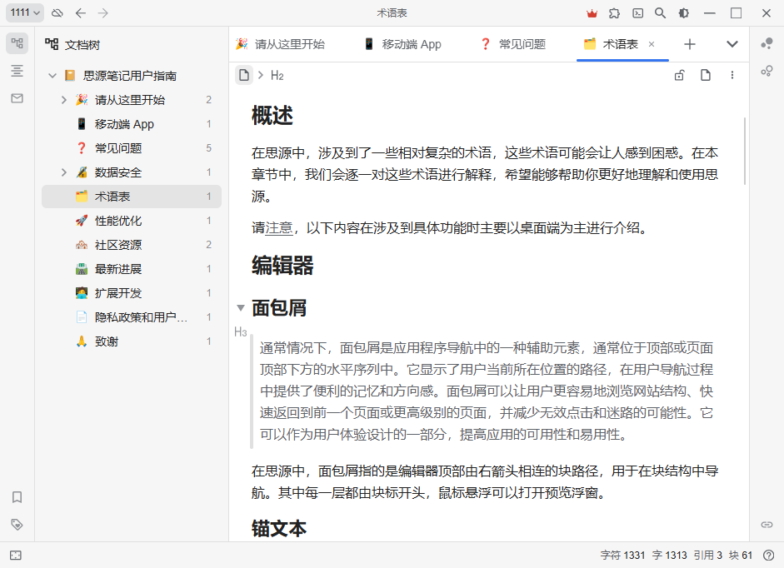Select 术语表 in document tree
The image size is (784, 568).
tap(132, 197)
